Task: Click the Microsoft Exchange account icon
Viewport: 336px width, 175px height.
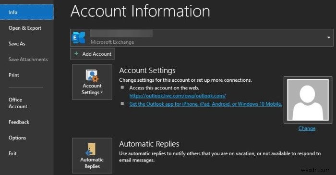Action: coord(78,37)
